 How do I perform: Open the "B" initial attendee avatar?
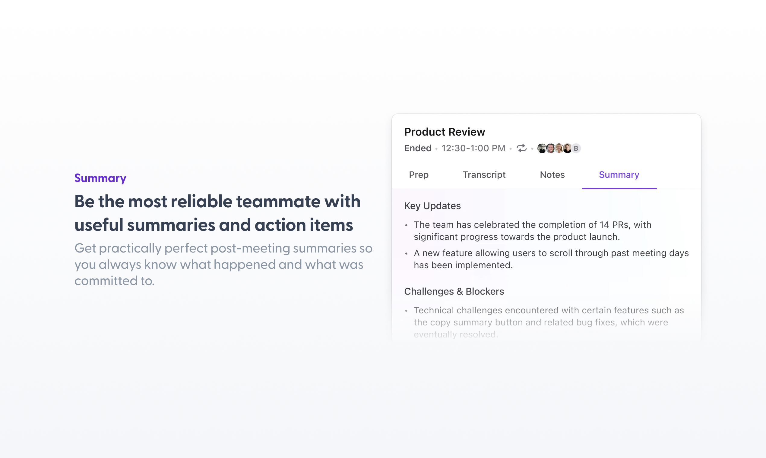click(576, 148)
